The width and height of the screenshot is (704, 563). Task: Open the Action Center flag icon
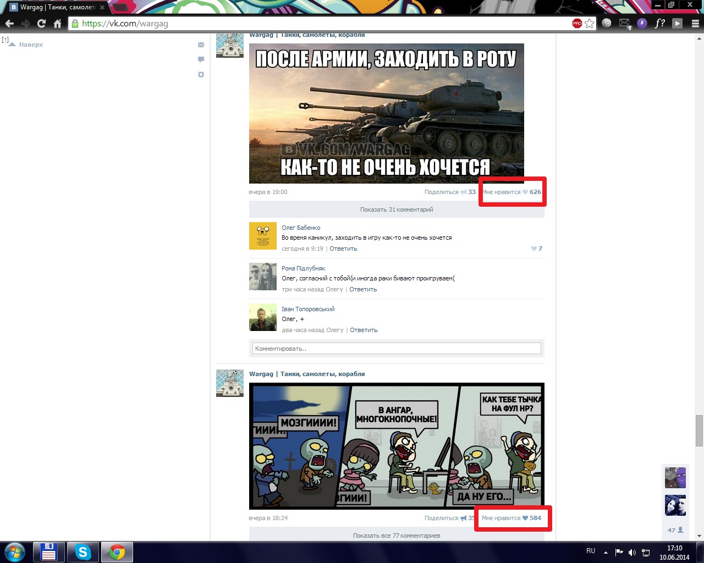[619, 552]
